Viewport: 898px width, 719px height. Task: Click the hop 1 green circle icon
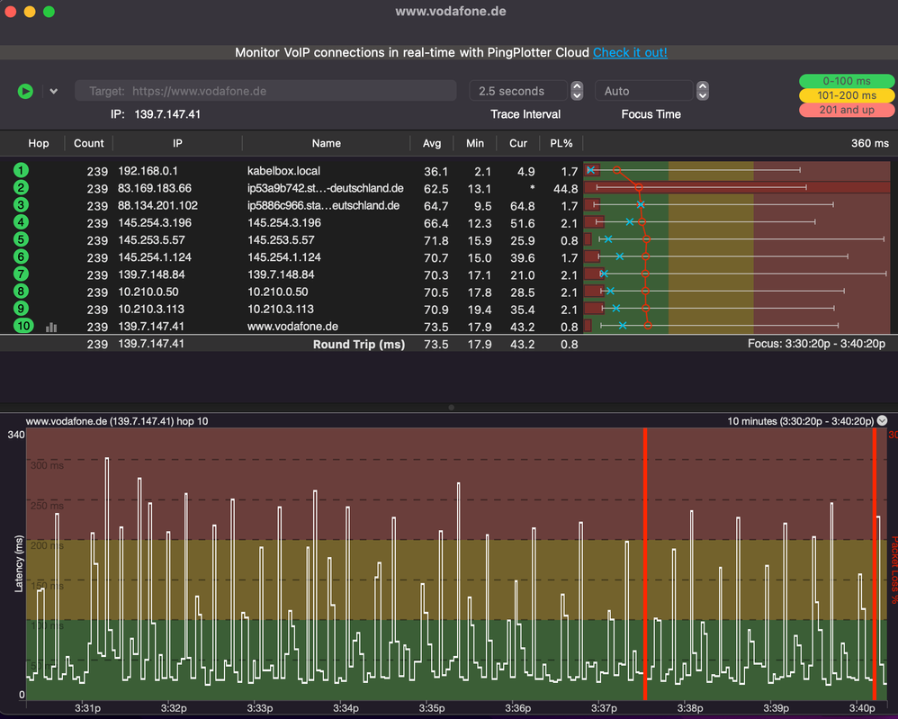(22, 170)
